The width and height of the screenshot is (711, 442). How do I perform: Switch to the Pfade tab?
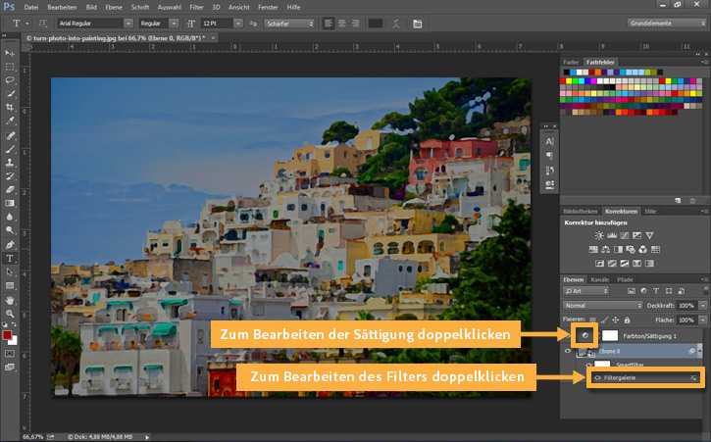pyautogui.click(x=625, y=279)
